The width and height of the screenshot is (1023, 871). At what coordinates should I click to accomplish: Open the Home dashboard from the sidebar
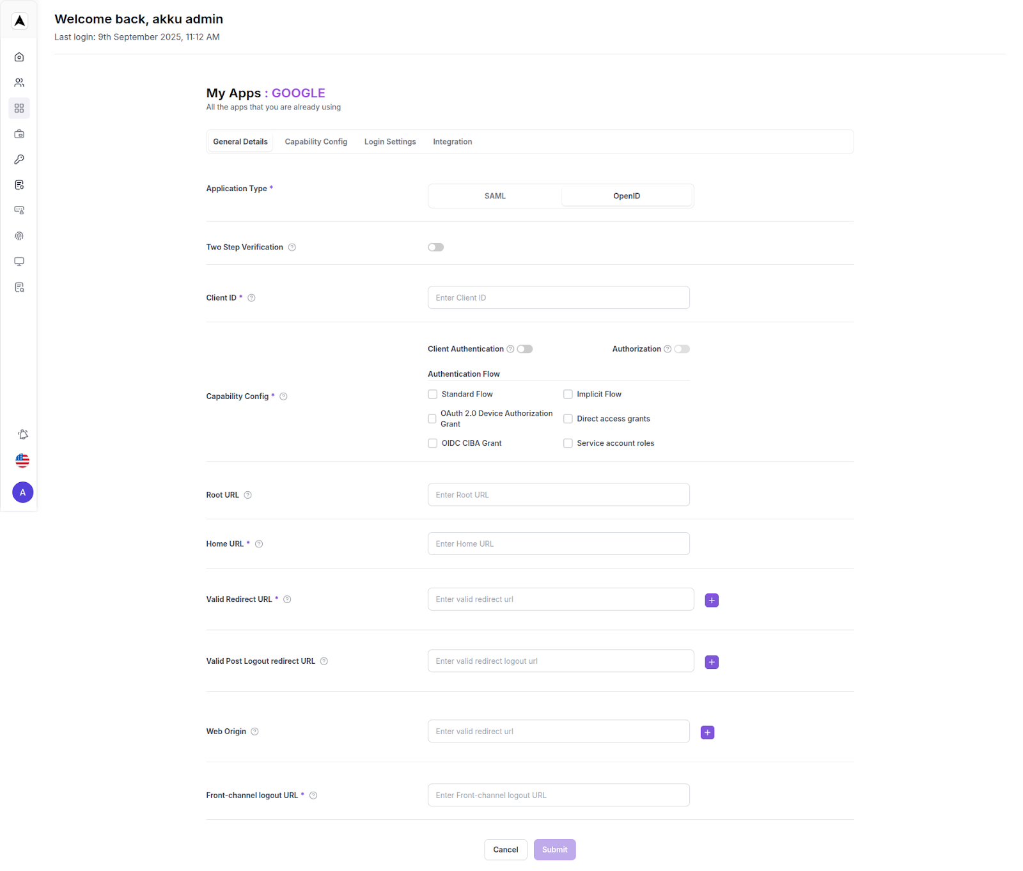coord(19,56)
